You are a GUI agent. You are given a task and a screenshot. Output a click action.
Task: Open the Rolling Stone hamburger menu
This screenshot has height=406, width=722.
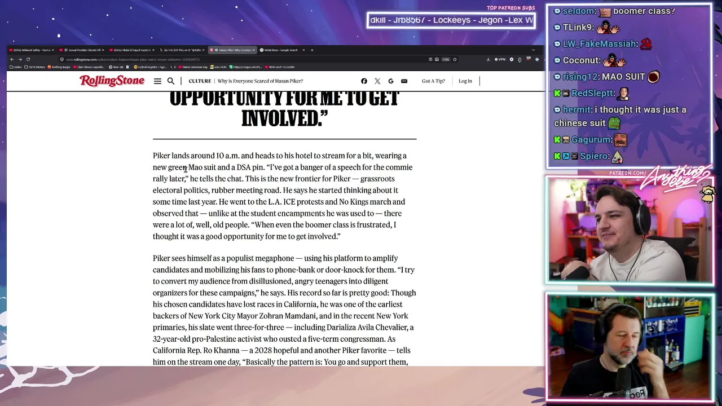157,81
